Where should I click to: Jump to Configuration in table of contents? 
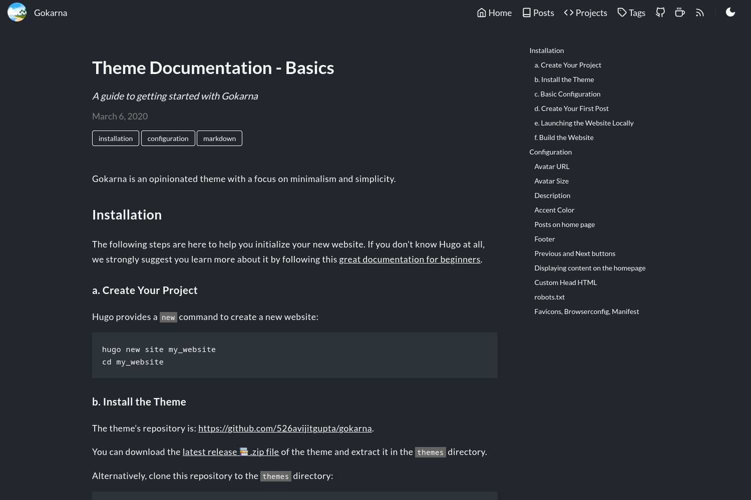pyautogui.click(x=550, y=152)
